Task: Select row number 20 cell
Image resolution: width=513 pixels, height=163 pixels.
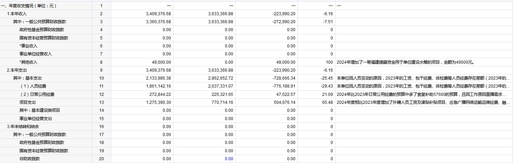Action: (101, 159)
